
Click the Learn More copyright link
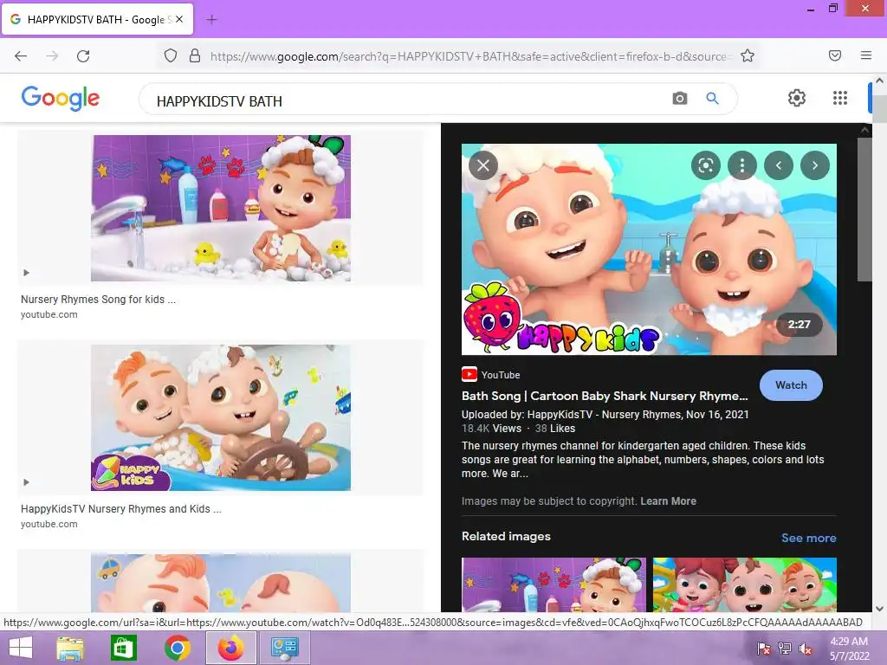coord(668,501)
